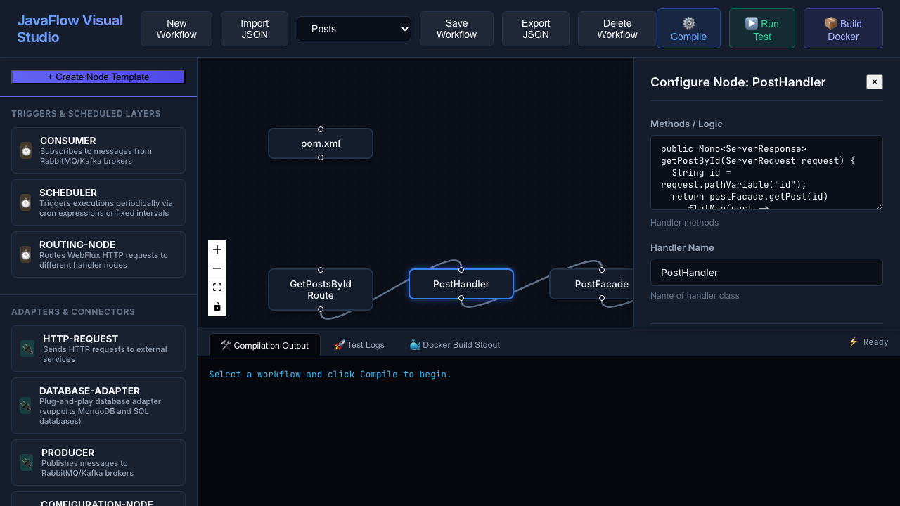
Task: Click the HTTP-REQUEST template title
Action: pos(81,339)
